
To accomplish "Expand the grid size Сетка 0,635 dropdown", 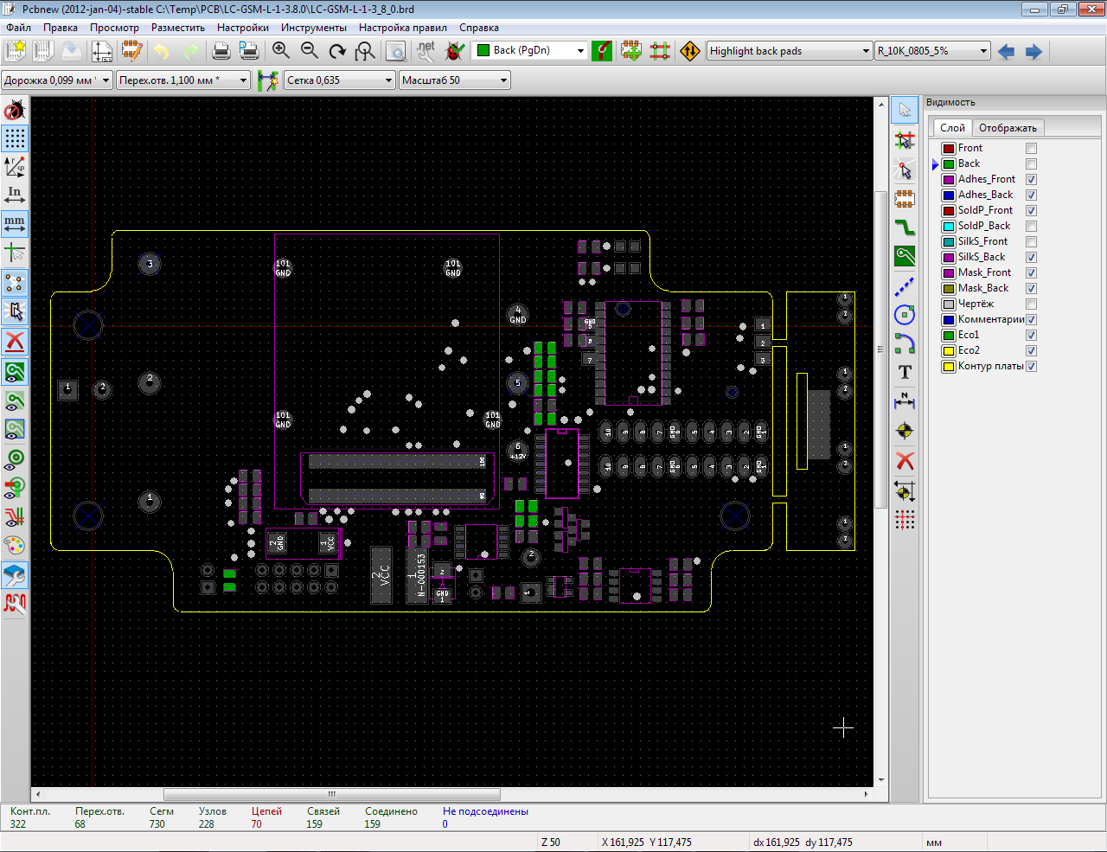I will pos(388,80).
